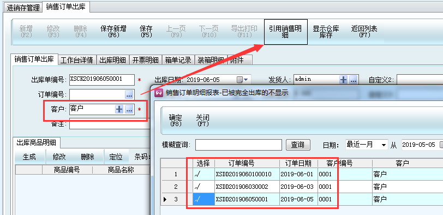Open the ellipsis lookup next to 订单编号
Viewport: 443px width, 215px height.
point(129,95)
